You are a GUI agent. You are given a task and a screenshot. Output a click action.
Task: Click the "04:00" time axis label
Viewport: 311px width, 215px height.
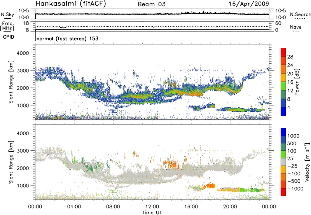tap(74, 207)
